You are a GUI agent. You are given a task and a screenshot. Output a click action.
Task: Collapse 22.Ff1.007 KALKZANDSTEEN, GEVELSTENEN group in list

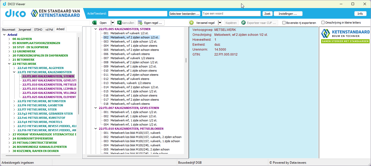point(96,108)
